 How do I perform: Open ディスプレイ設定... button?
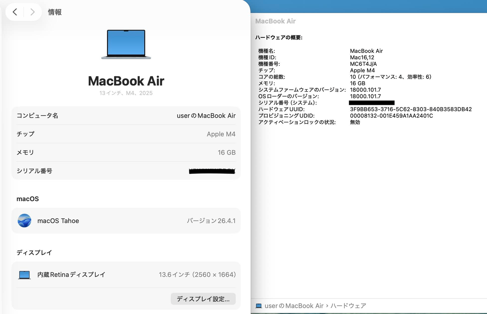pos(203,299)
